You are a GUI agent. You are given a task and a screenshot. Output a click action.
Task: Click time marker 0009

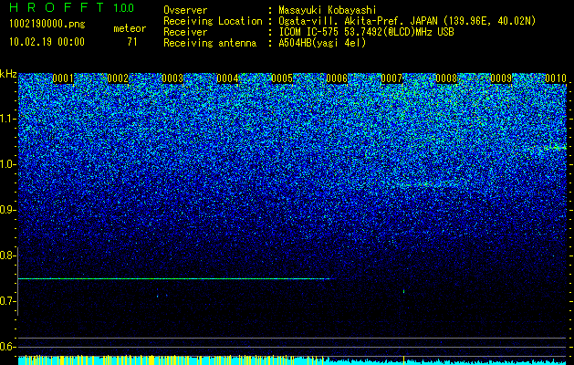[501, 78]
